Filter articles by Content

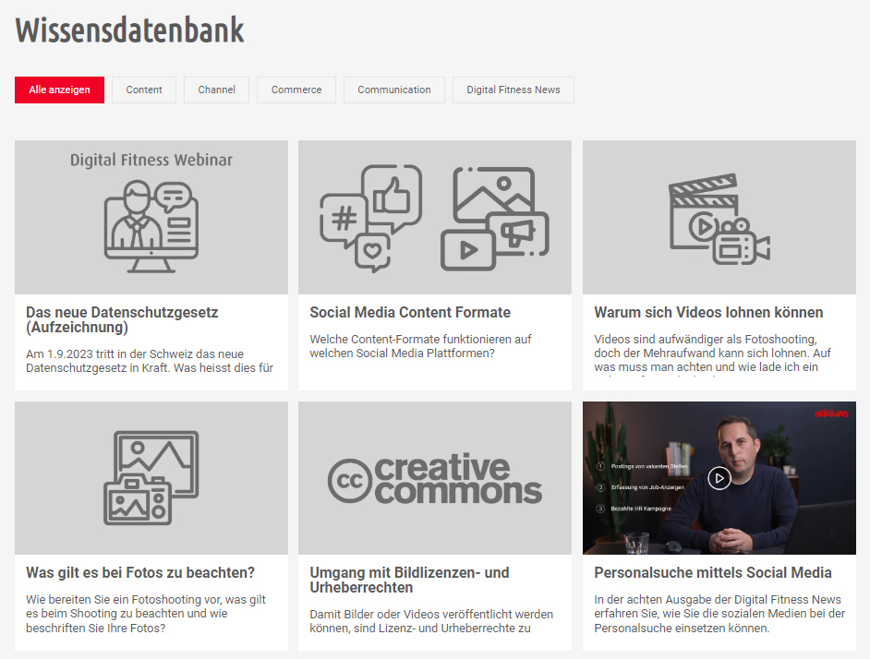tap(144, 90)
